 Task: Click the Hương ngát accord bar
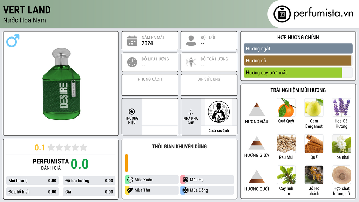pos(298,48)
